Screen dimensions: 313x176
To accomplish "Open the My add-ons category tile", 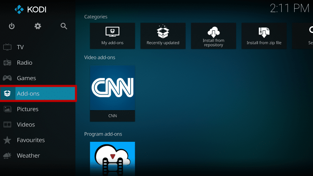I will (x=112, y=36).
